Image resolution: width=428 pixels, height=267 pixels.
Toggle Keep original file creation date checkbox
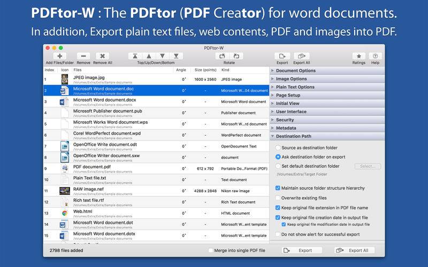coord(278,217)
